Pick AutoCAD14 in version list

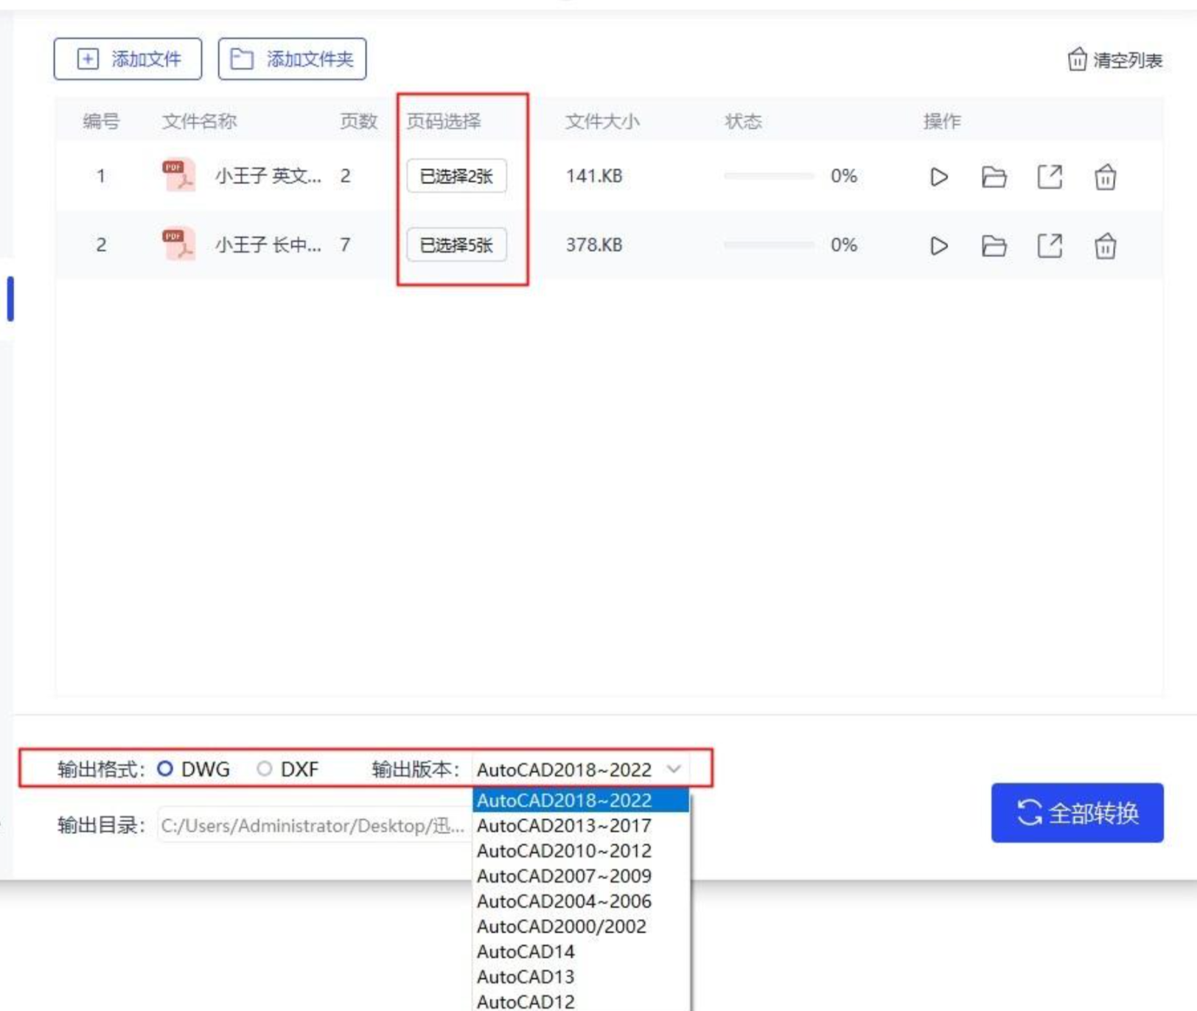[x=526, y=951]
